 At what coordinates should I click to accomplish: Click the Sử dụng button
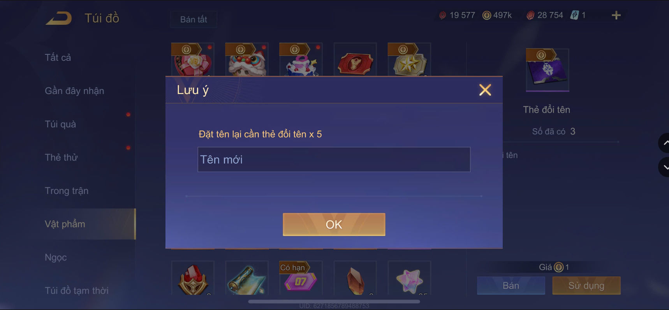[586, 286]
